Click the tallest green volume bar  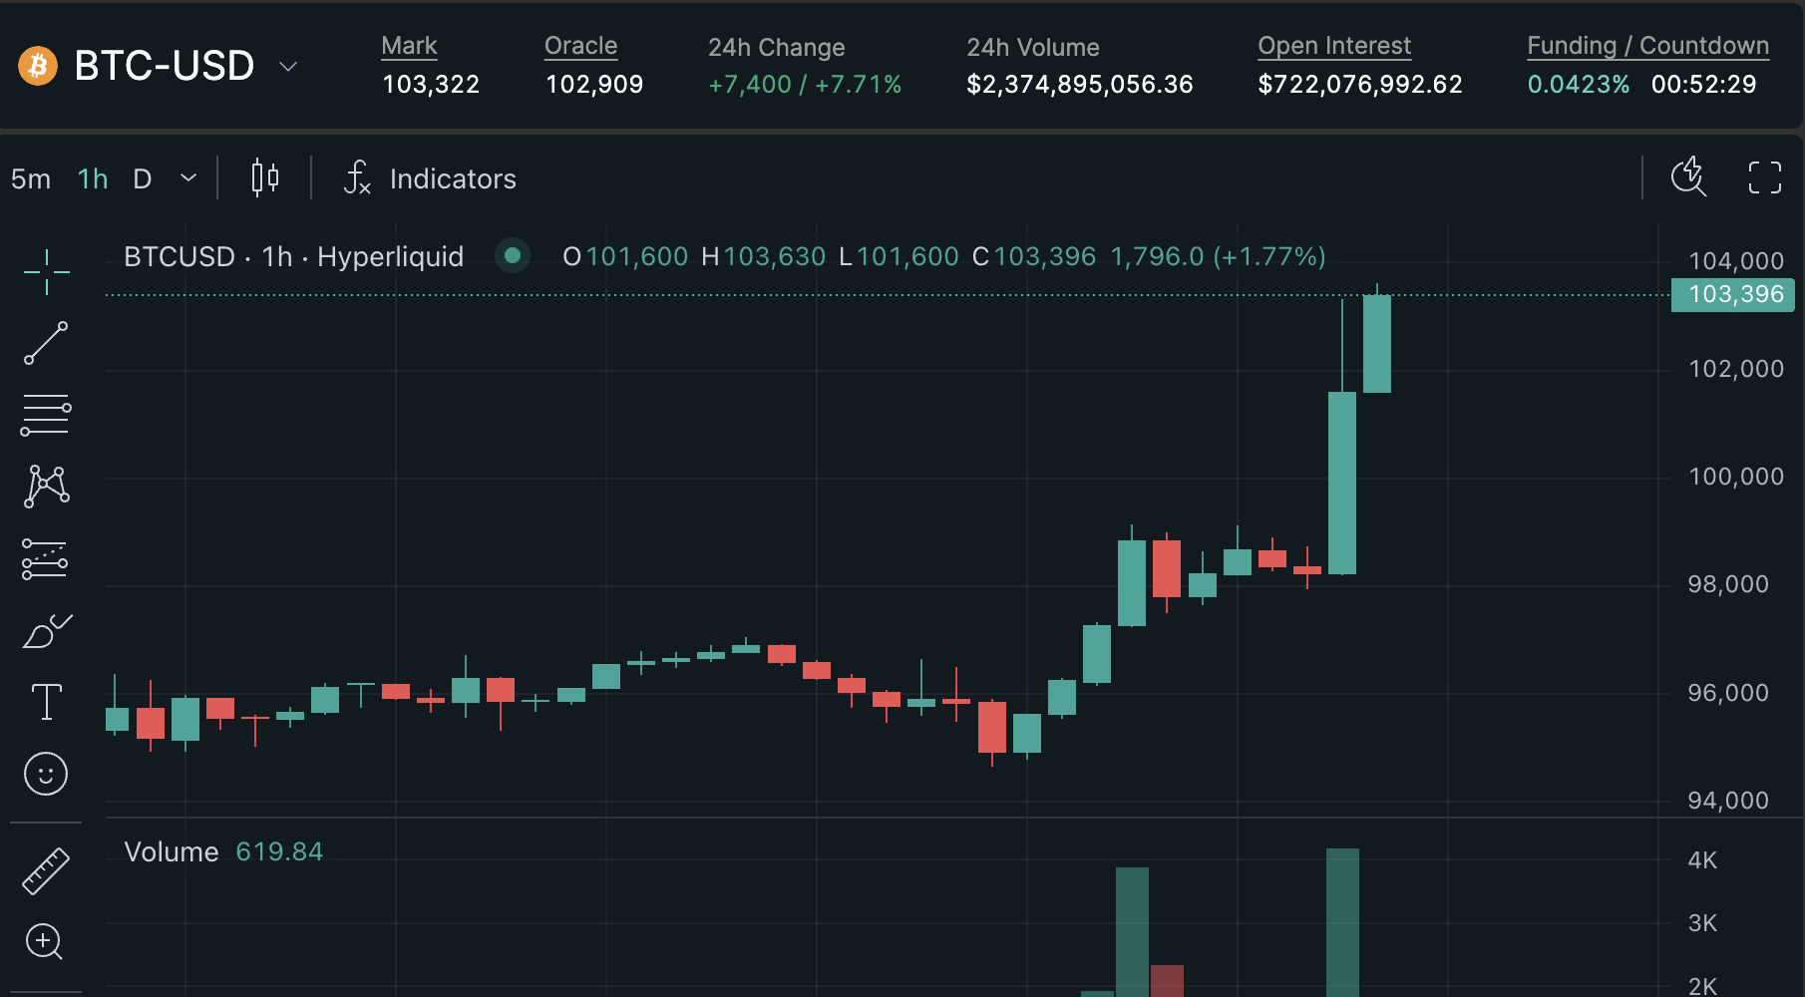1342,922
